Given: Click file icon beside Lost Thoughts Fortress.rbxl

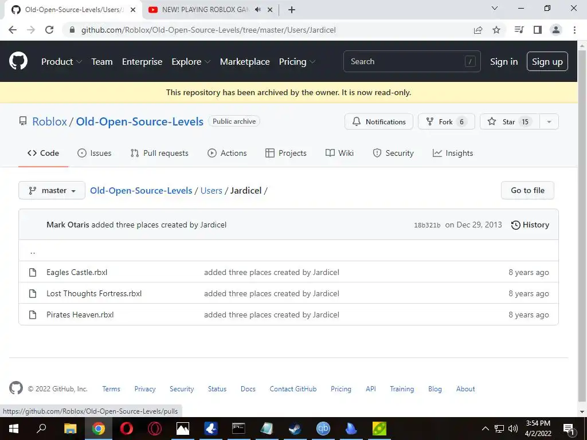Looking at the screenshot, I should pos(33,294).
